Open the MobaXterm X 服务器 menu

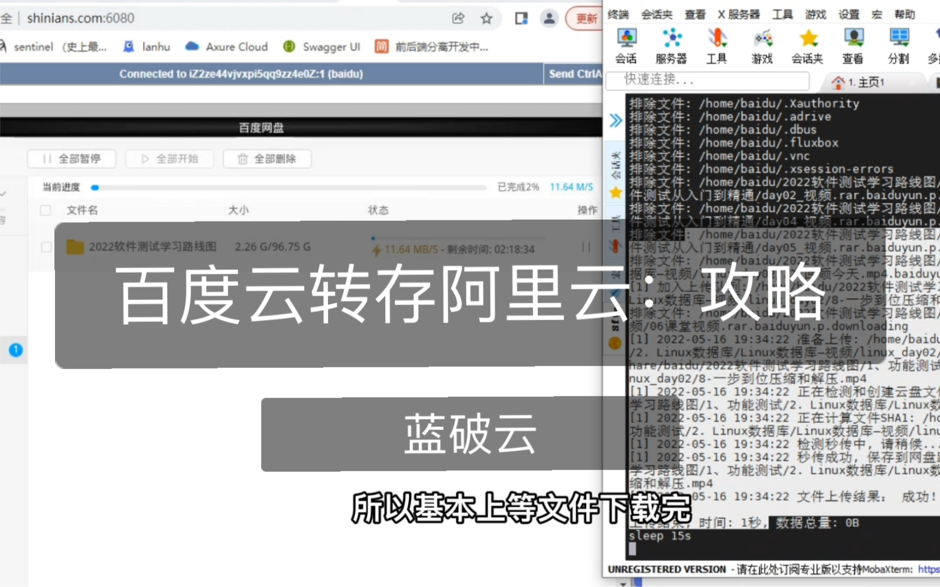pyautogui.click(x=739, y=14)
